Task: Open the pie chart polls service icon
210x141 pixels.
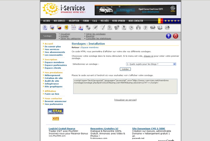Action: pos(59,28)
